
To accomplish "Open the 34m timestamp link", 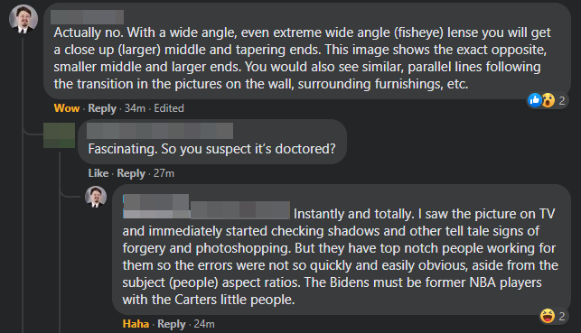I will 135,108.
